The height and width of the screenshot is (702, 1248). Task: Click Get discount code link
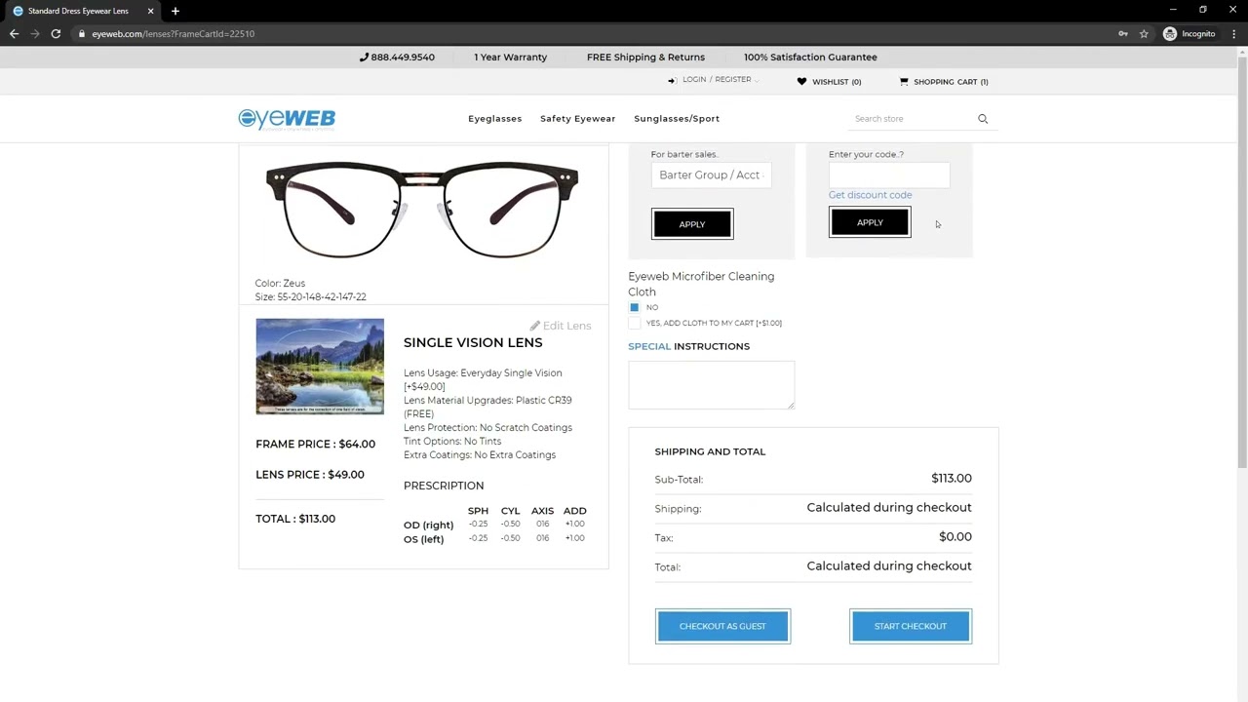(870, 195)
